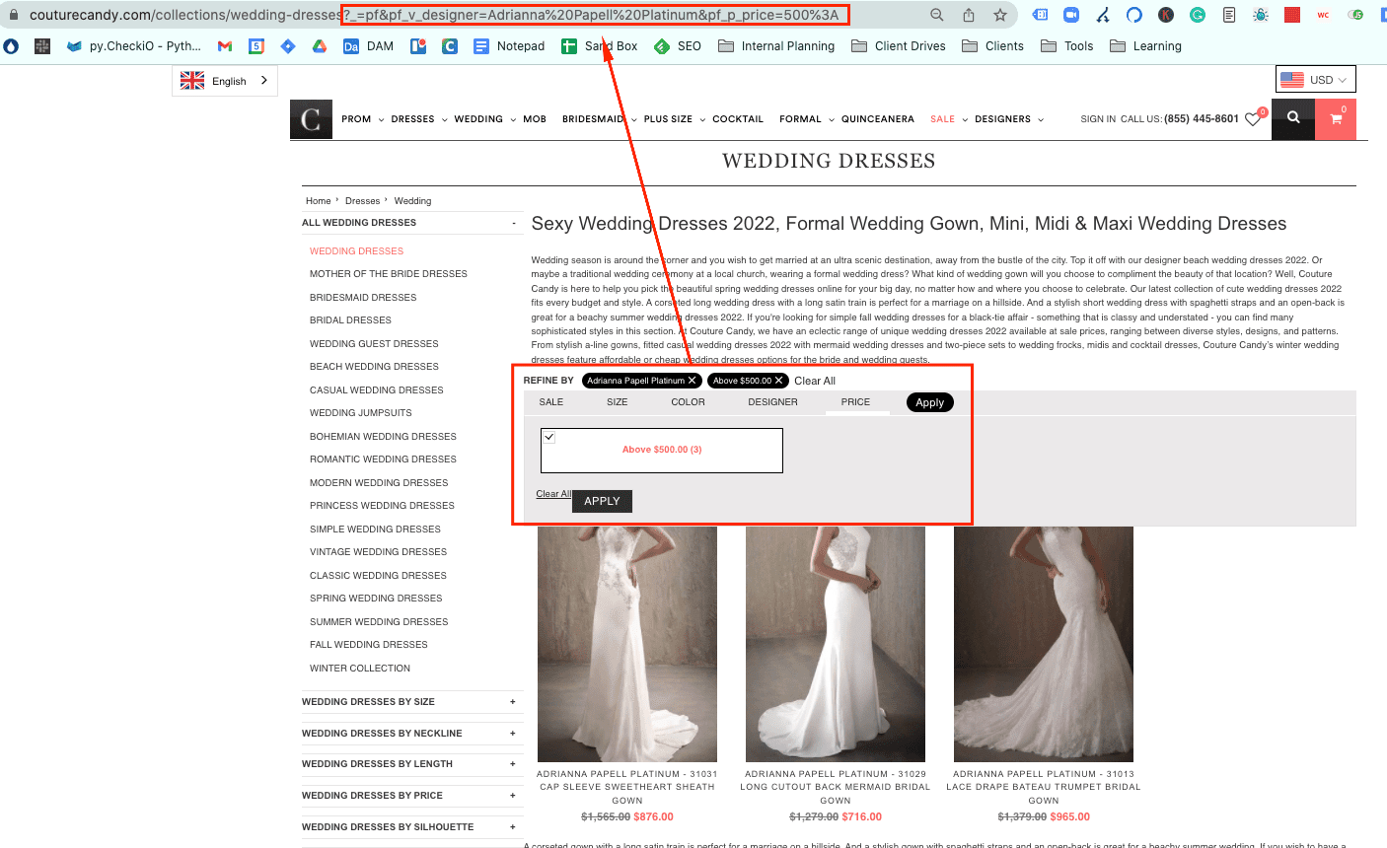This screenshot has height=848, width=1387.
Task: Uncheck the Above $500.00 price checkbox
Action: coord(548,436)
